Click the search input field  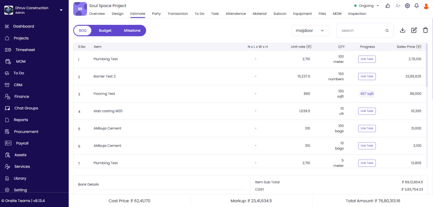click(x=362, y=30)
